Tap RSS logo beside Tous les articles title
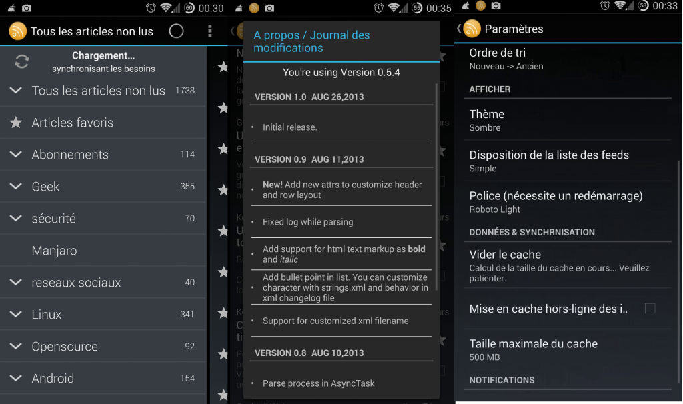Image resolution: width=683 pixels, height=404 pixels. tap(18, 31)
